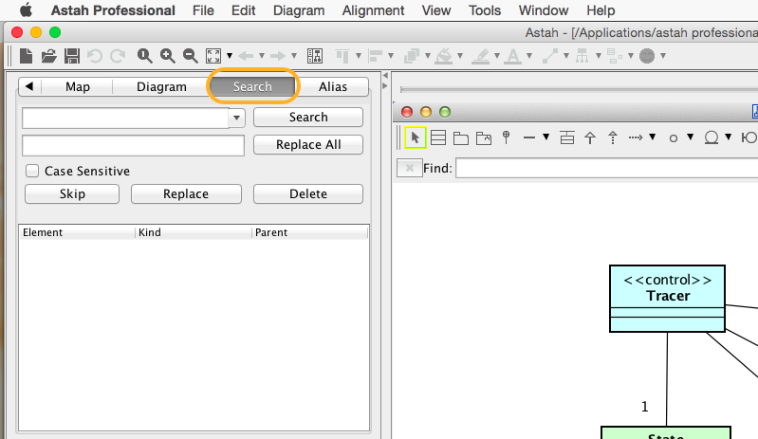The width and height of the screenshot is (758, 439).
Task: Enable the Case Sensitive checkbox
Action: click(x=32, y=172)
